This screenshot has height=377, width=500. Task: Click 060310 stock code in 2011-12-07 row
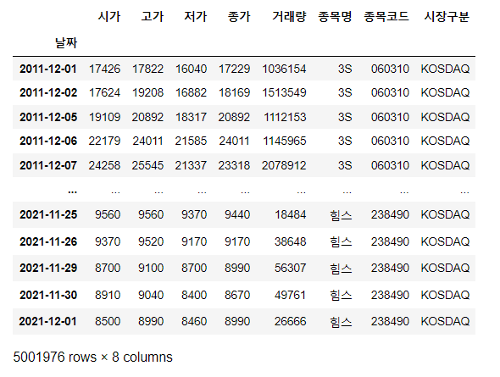390,165
